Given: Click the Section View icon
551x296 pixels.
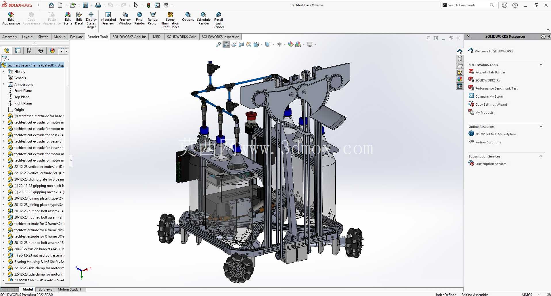Looking at the screenshot, I should [x=241, y=44].
